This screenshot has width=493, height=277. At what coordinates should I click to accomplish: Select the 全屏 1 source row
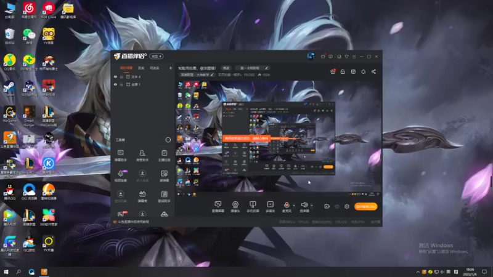[142, 84]
